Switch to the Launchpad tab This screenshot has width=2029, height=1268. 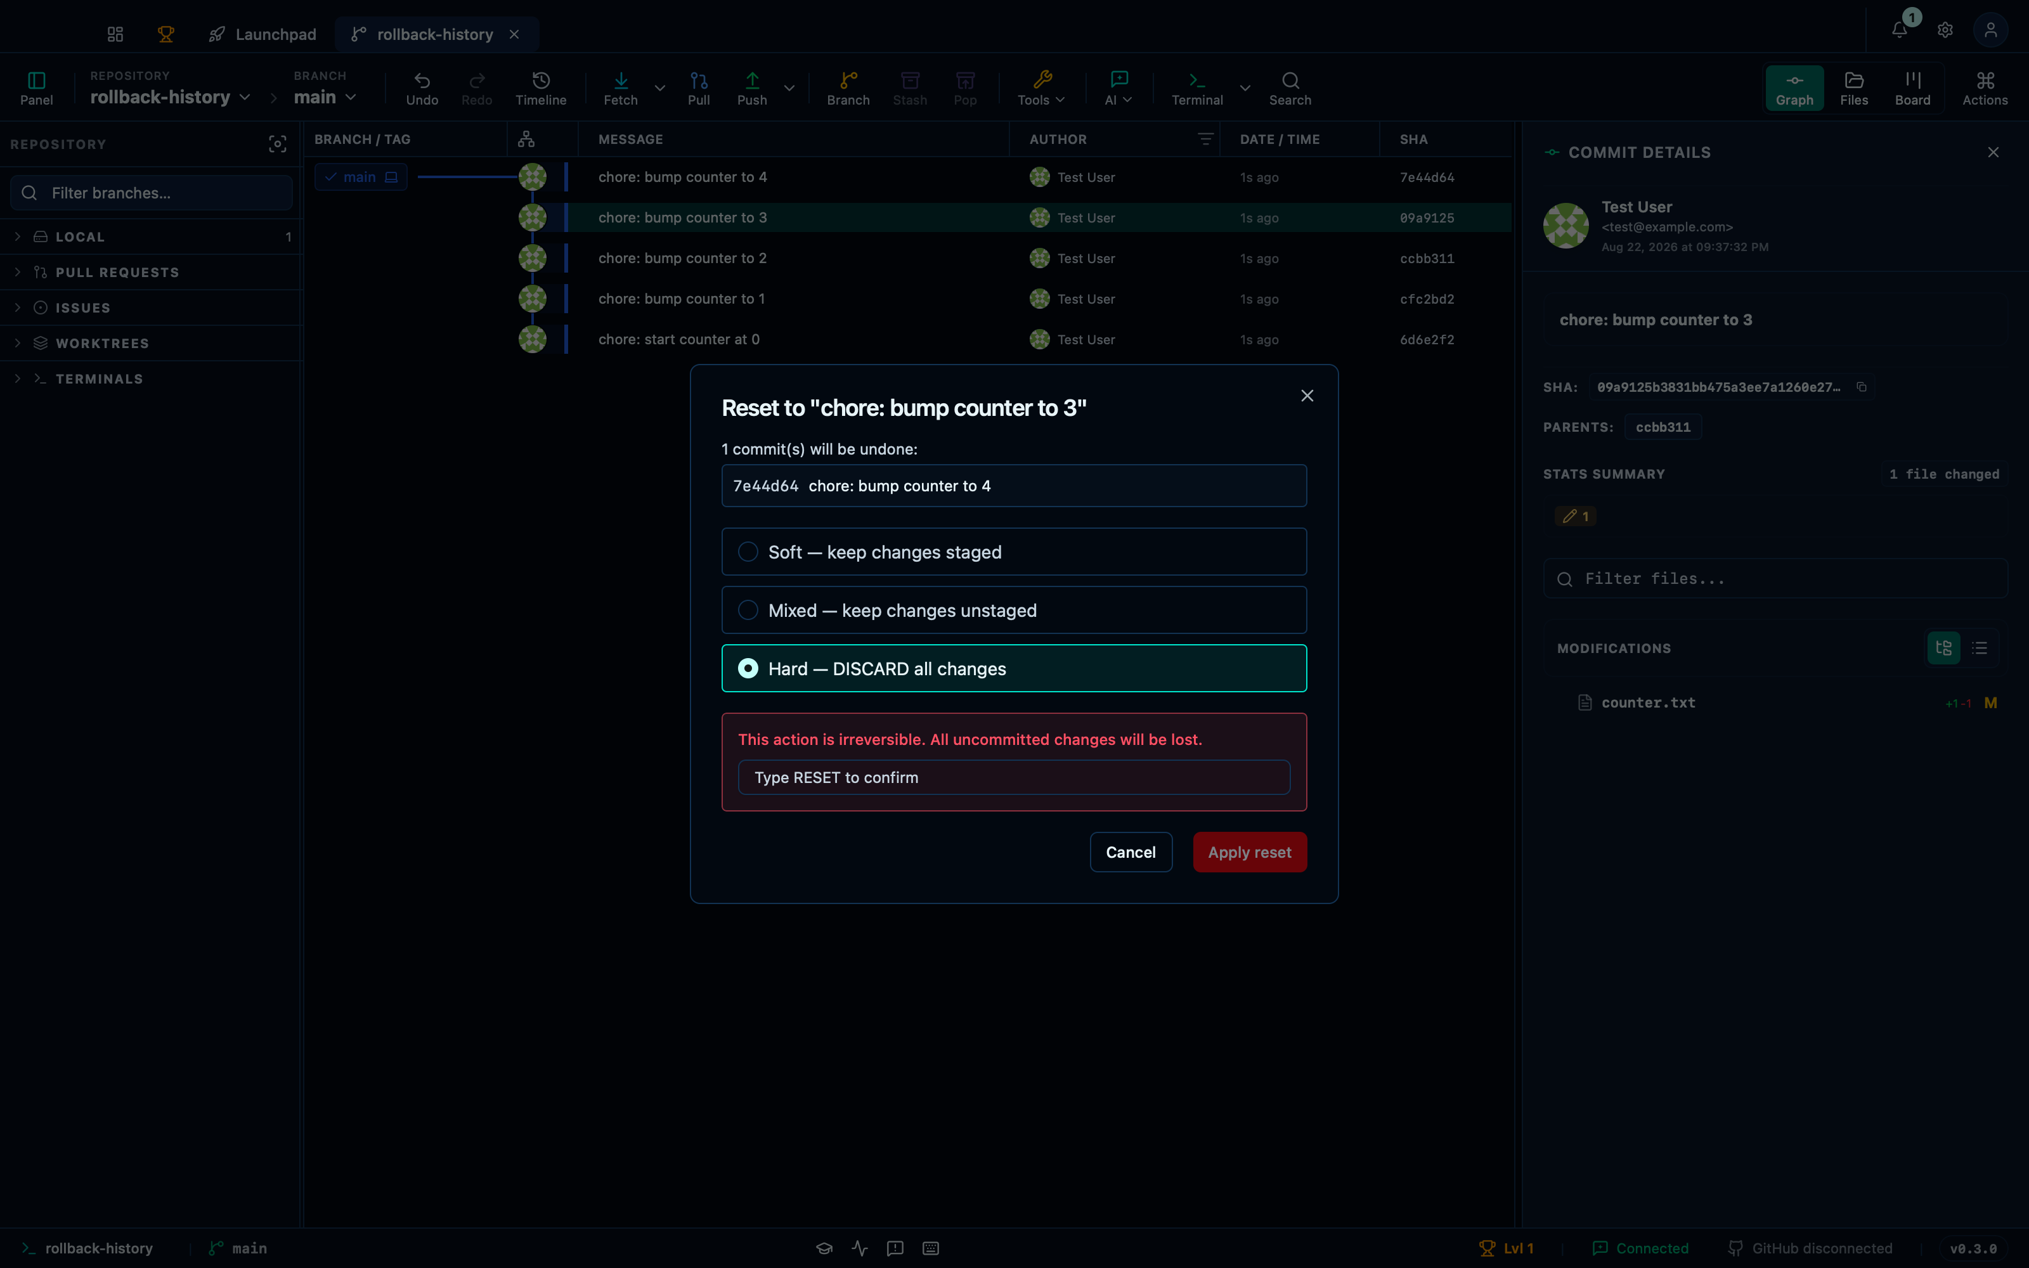263,34
